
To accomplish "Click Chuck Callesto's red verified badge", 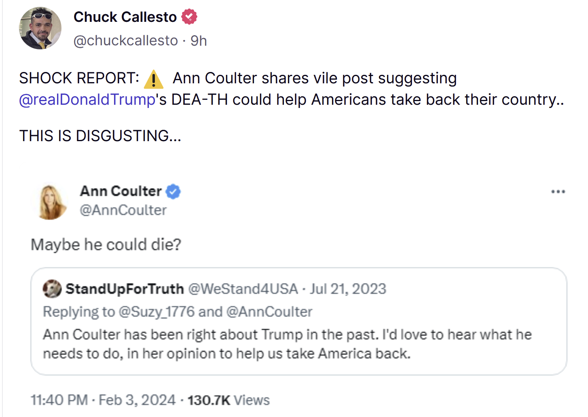I will point(189,17).
